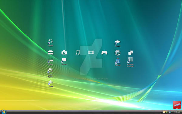Viewport: 182px width, 114px height.
Task: Open the Windows Start orb
Action: pos(4,112)
